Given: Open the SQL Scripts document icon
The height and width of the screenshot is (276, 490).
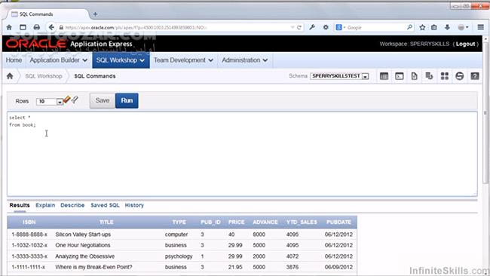Looking at the screenshot, I should [x=414, y=76].
